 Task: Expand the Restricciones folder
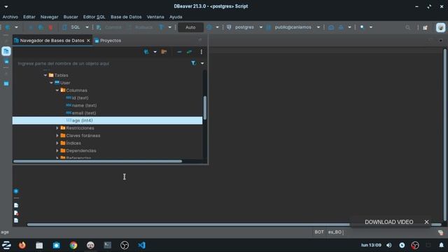click(x=57, y=128)
